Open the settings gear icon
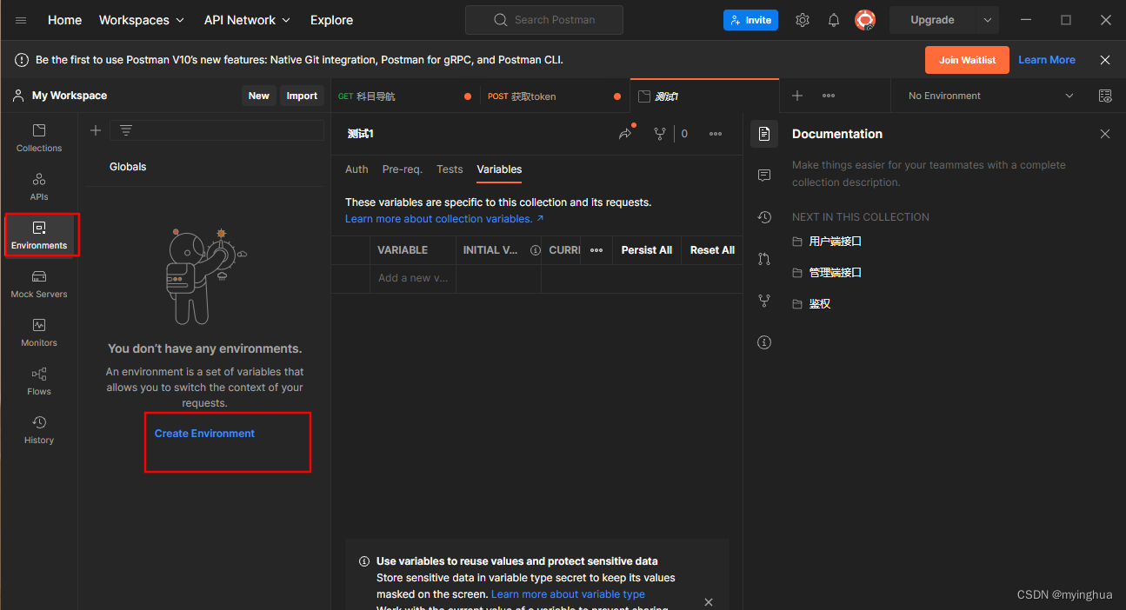The image size is (1126, 610). (803, 20)
